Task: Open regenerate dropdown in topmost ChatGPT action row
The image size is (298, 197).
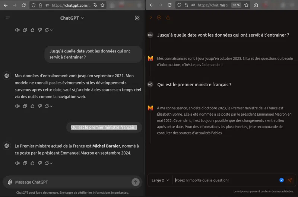Action: coord(49,30)
